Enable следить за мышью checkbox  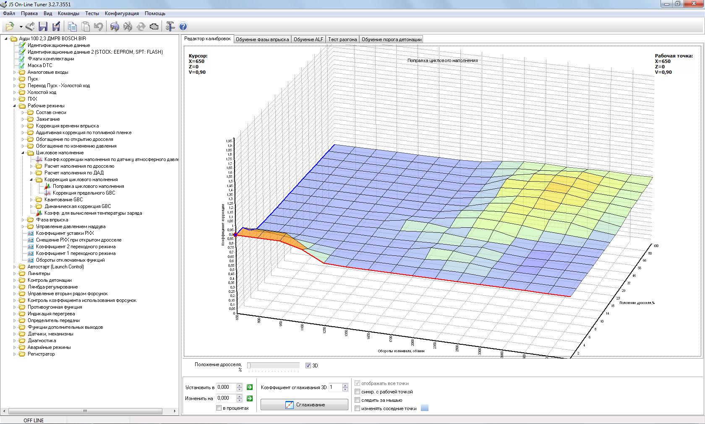(357, 400)
